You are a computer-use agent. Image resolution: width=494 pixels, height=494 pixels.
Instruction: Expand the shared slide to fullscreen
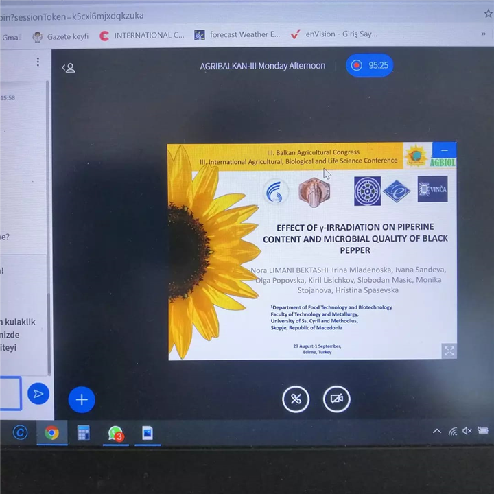point(449,351)
